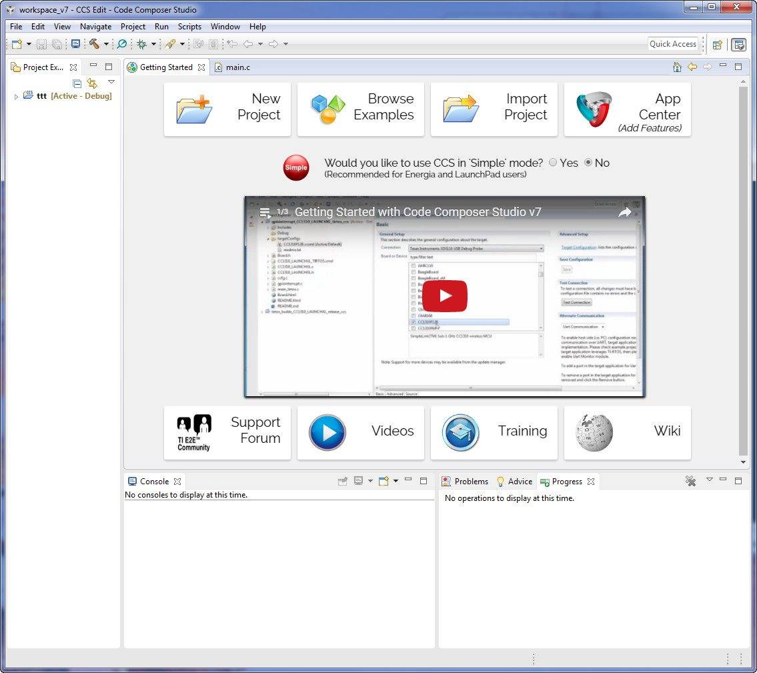Viewport: 757px width, 673px height.
Task: Click the Open Perspective icon
Action: [x=718, y=45]
